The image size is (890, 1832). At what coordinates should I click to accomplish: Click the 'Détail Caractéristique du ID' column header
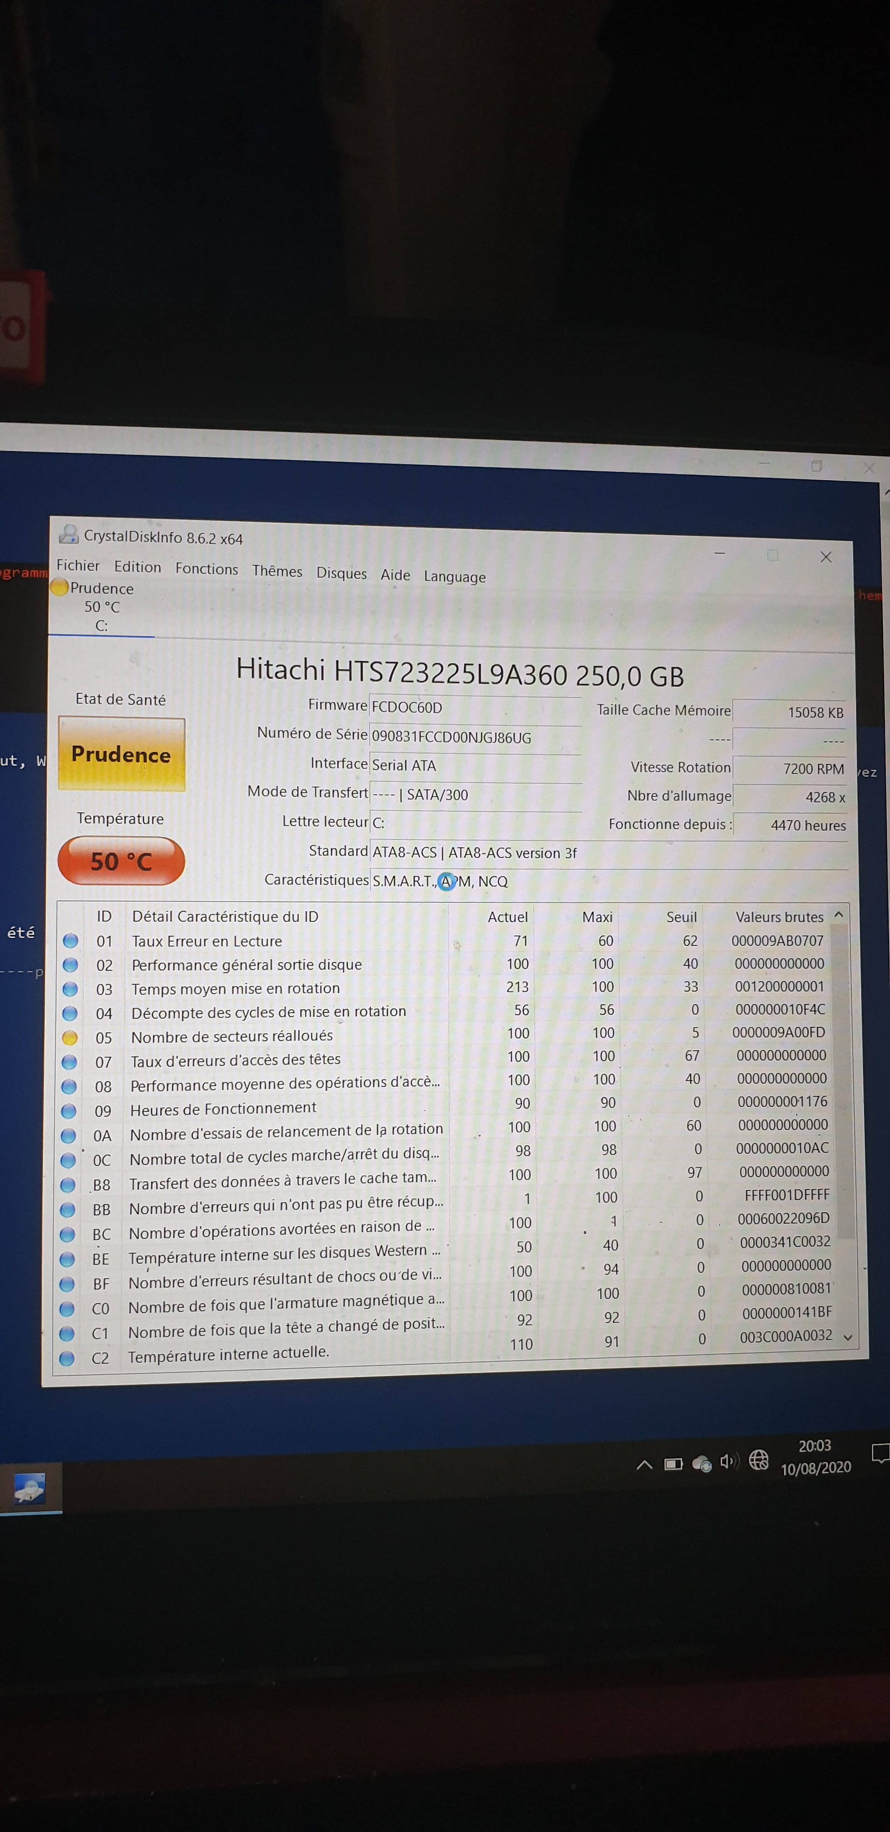click(225, 917)
